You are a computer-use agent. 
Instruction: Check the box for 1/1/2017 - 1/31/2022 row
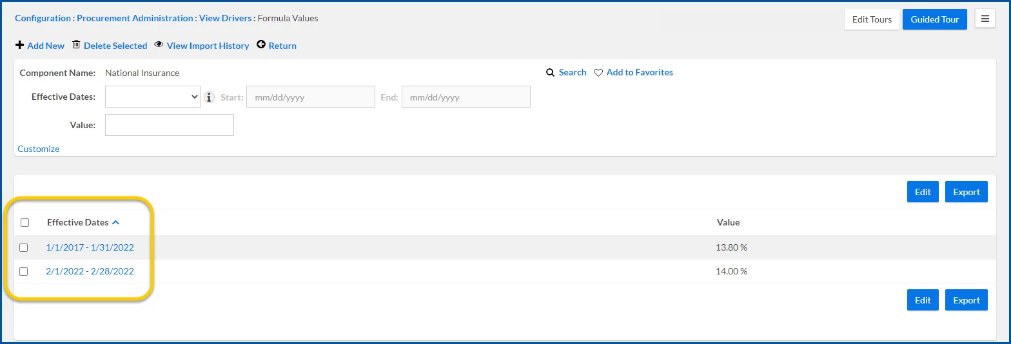pos(24,247)
